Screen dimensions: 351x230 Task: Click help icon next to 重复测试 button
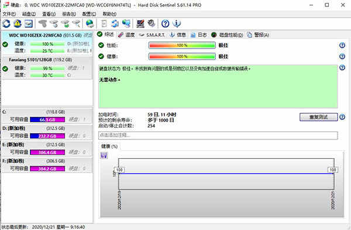tap(342, 117)
